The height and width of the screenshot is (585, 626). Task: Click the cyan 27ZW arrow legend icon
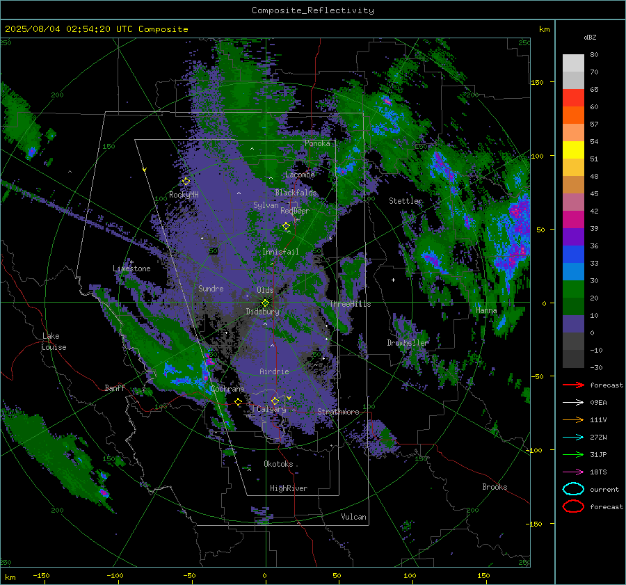573,438
